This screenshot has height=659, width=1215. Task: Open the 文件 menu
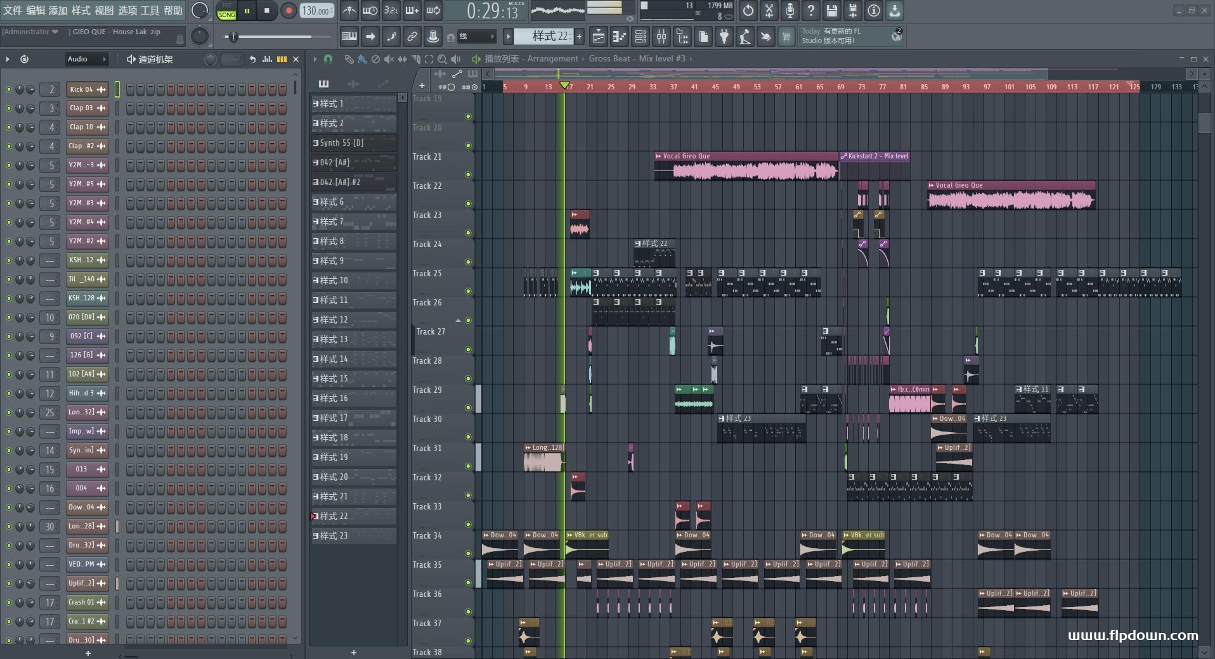pyautogui.click(x=13, y=11)
